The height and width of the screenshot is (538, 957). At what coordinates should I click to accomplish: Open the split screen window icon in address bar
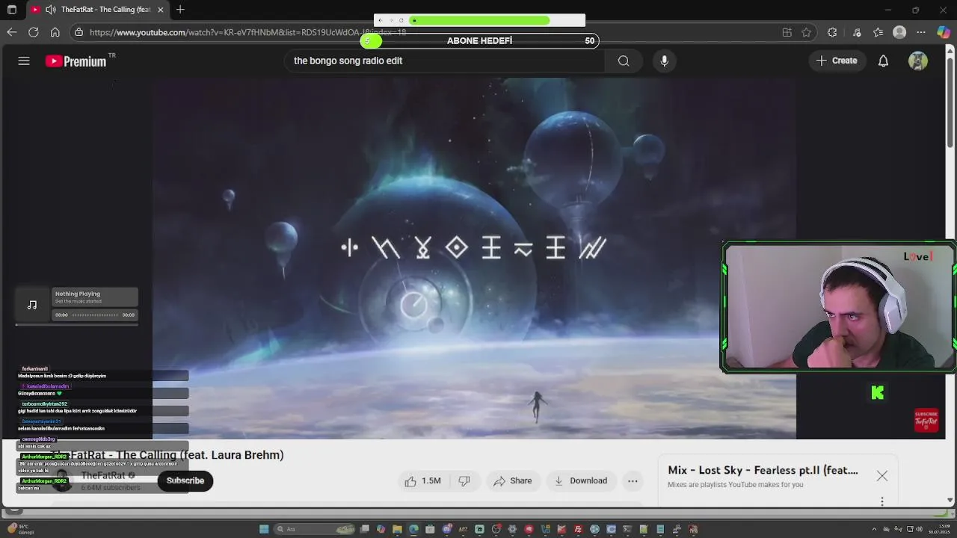tap(787, 32)
